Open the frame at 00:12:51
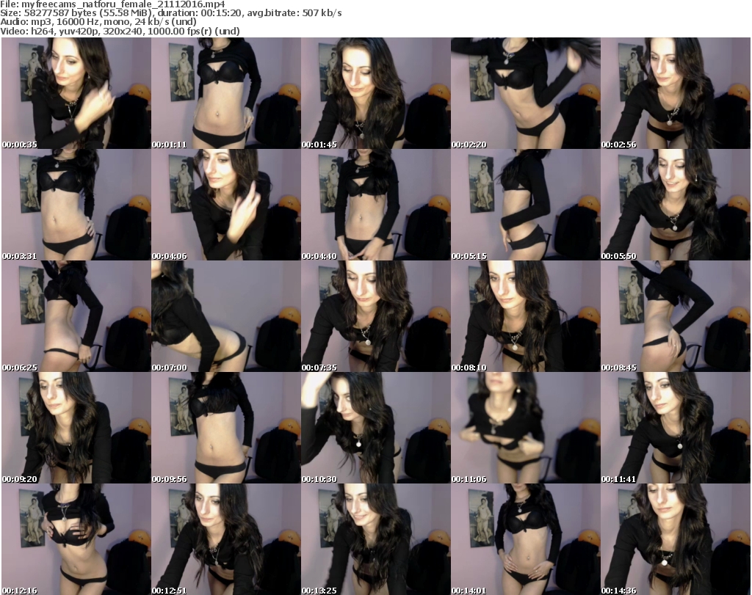 click(x=226, y=539)
